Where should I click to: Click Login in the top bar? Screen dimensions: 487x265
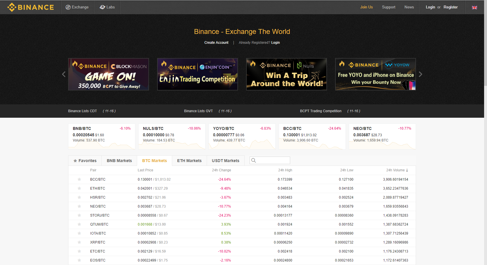[430, 7]
